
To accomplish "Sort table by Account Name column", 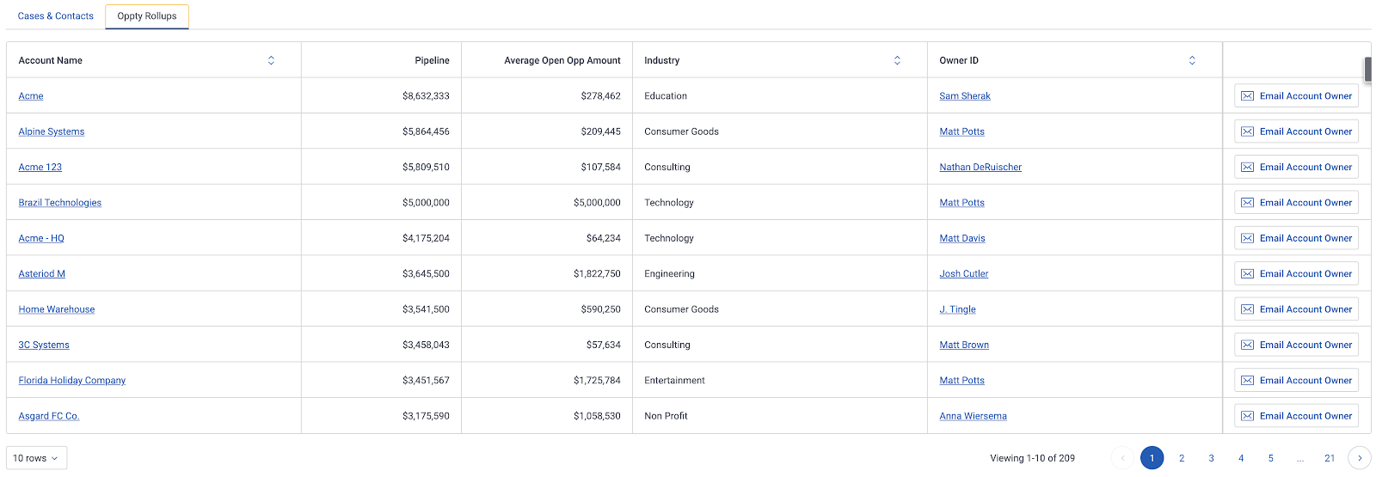I will coord(271,60).
